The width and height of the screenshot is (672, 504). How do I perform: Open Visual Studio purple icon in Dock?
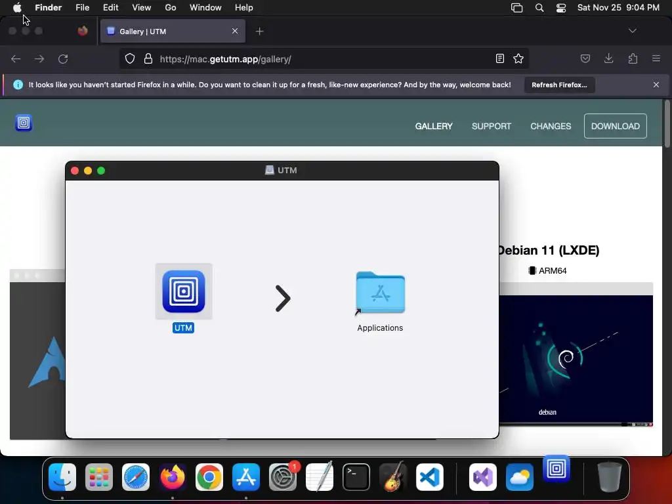pyautogui.click(x=483, y=477)
